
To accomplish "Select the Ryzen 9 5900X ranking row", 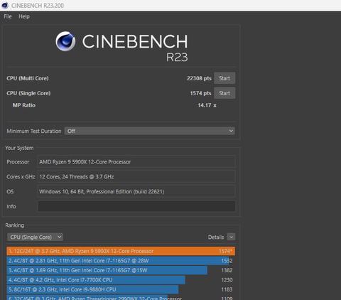I will (121, 251).
